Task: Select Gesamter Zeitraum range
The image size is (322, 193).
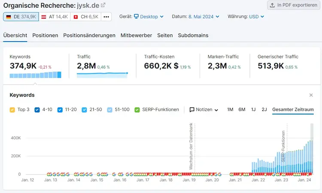Action: click(293, 109)
